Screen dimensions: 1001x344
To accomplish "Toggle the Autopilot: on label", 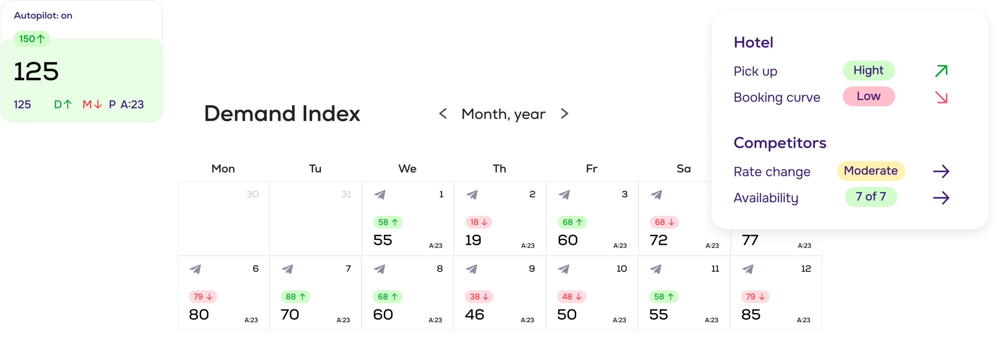I will pyautogui.click(x=43, y=16).
